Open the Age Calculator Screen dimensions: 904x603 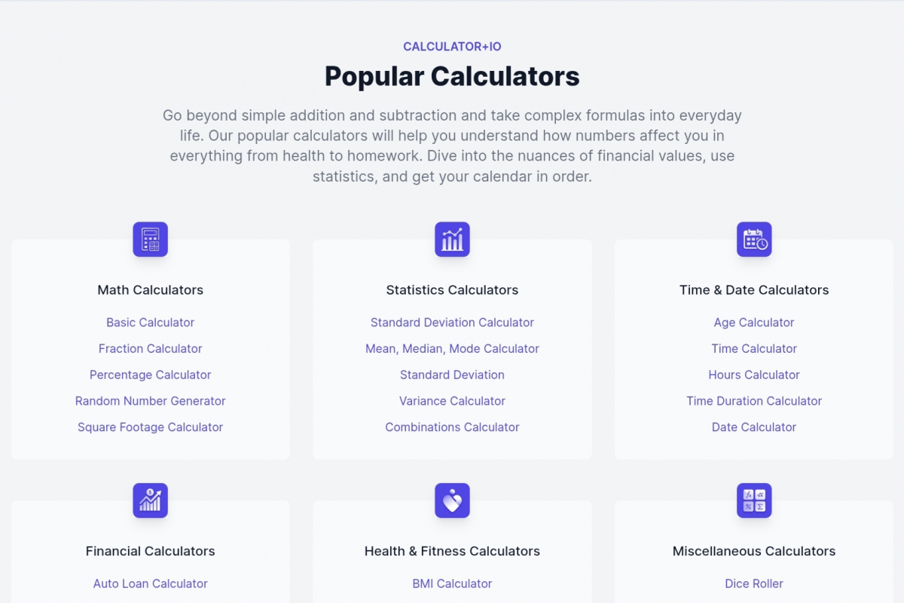pos(754,323)
